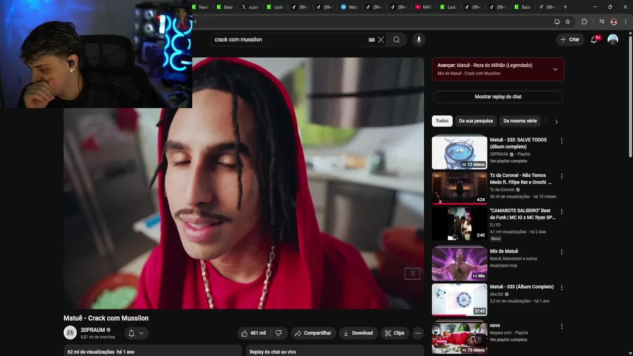The width and height of the screenshot is (633, 356).
Task: Click the DJ FD channel name
Action: pyautogui.click(x=495, y=225)
